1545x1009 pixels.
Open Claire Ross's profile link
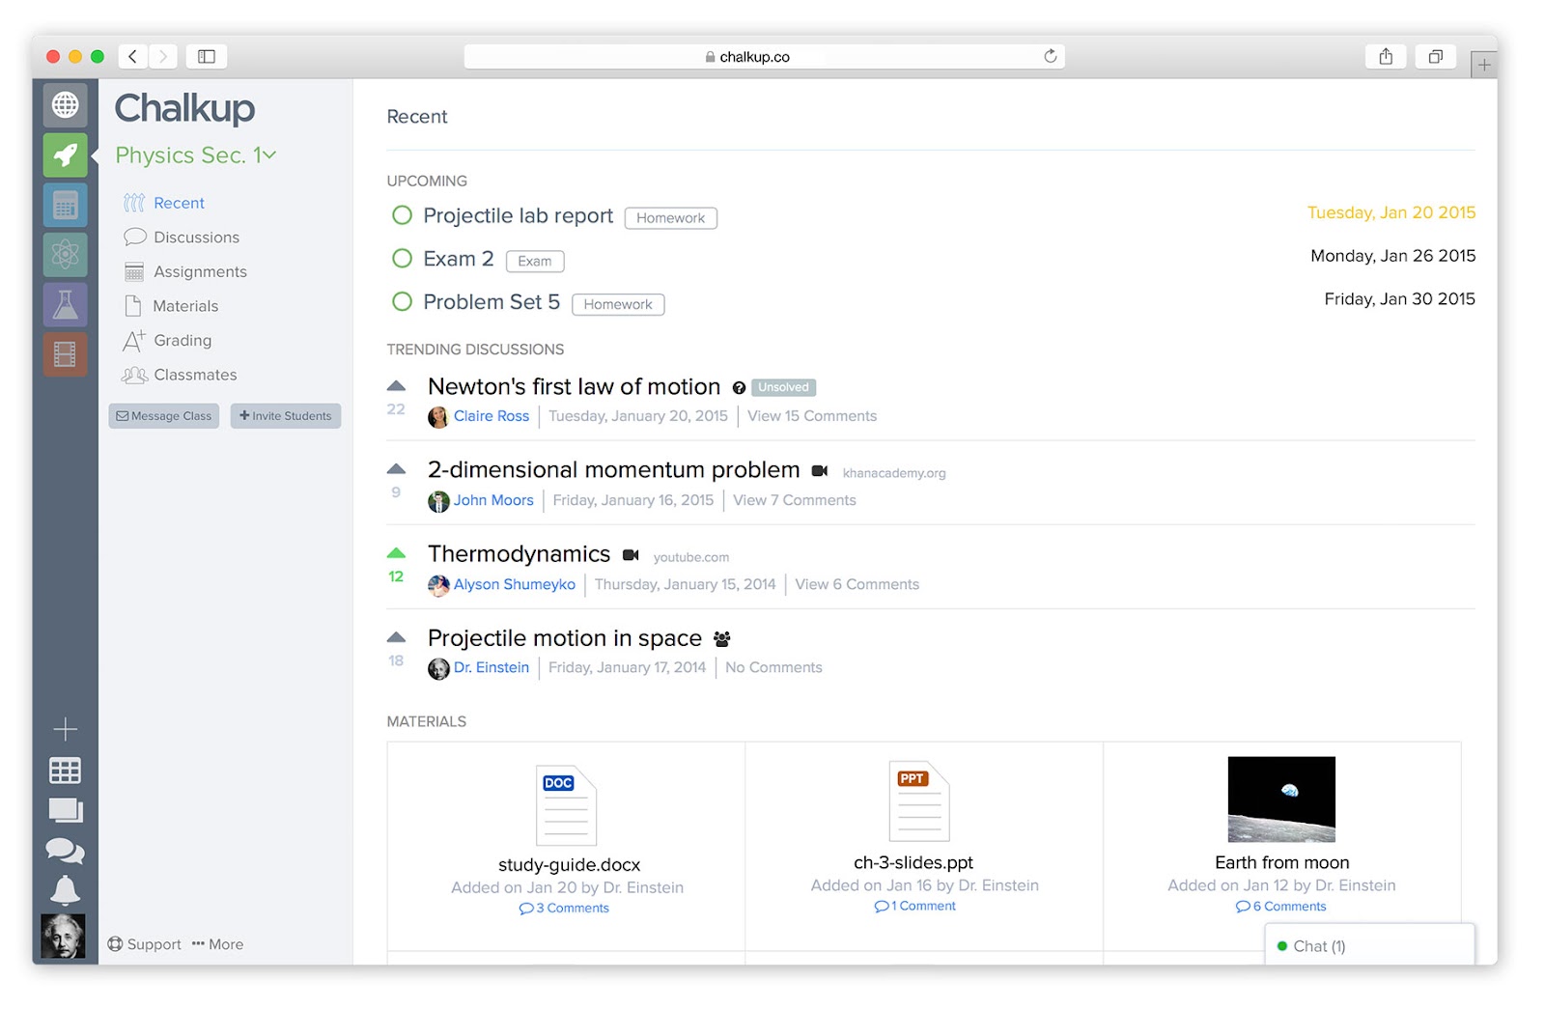492,416
